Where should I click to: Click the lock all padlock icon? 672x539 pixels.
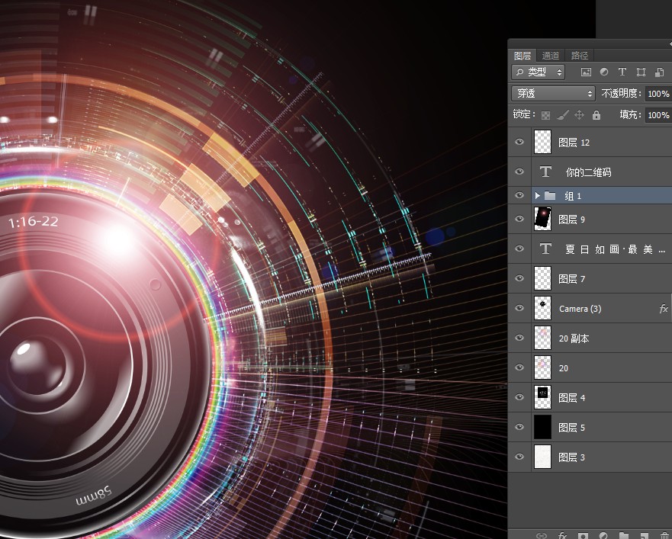(x=596, y=115)
